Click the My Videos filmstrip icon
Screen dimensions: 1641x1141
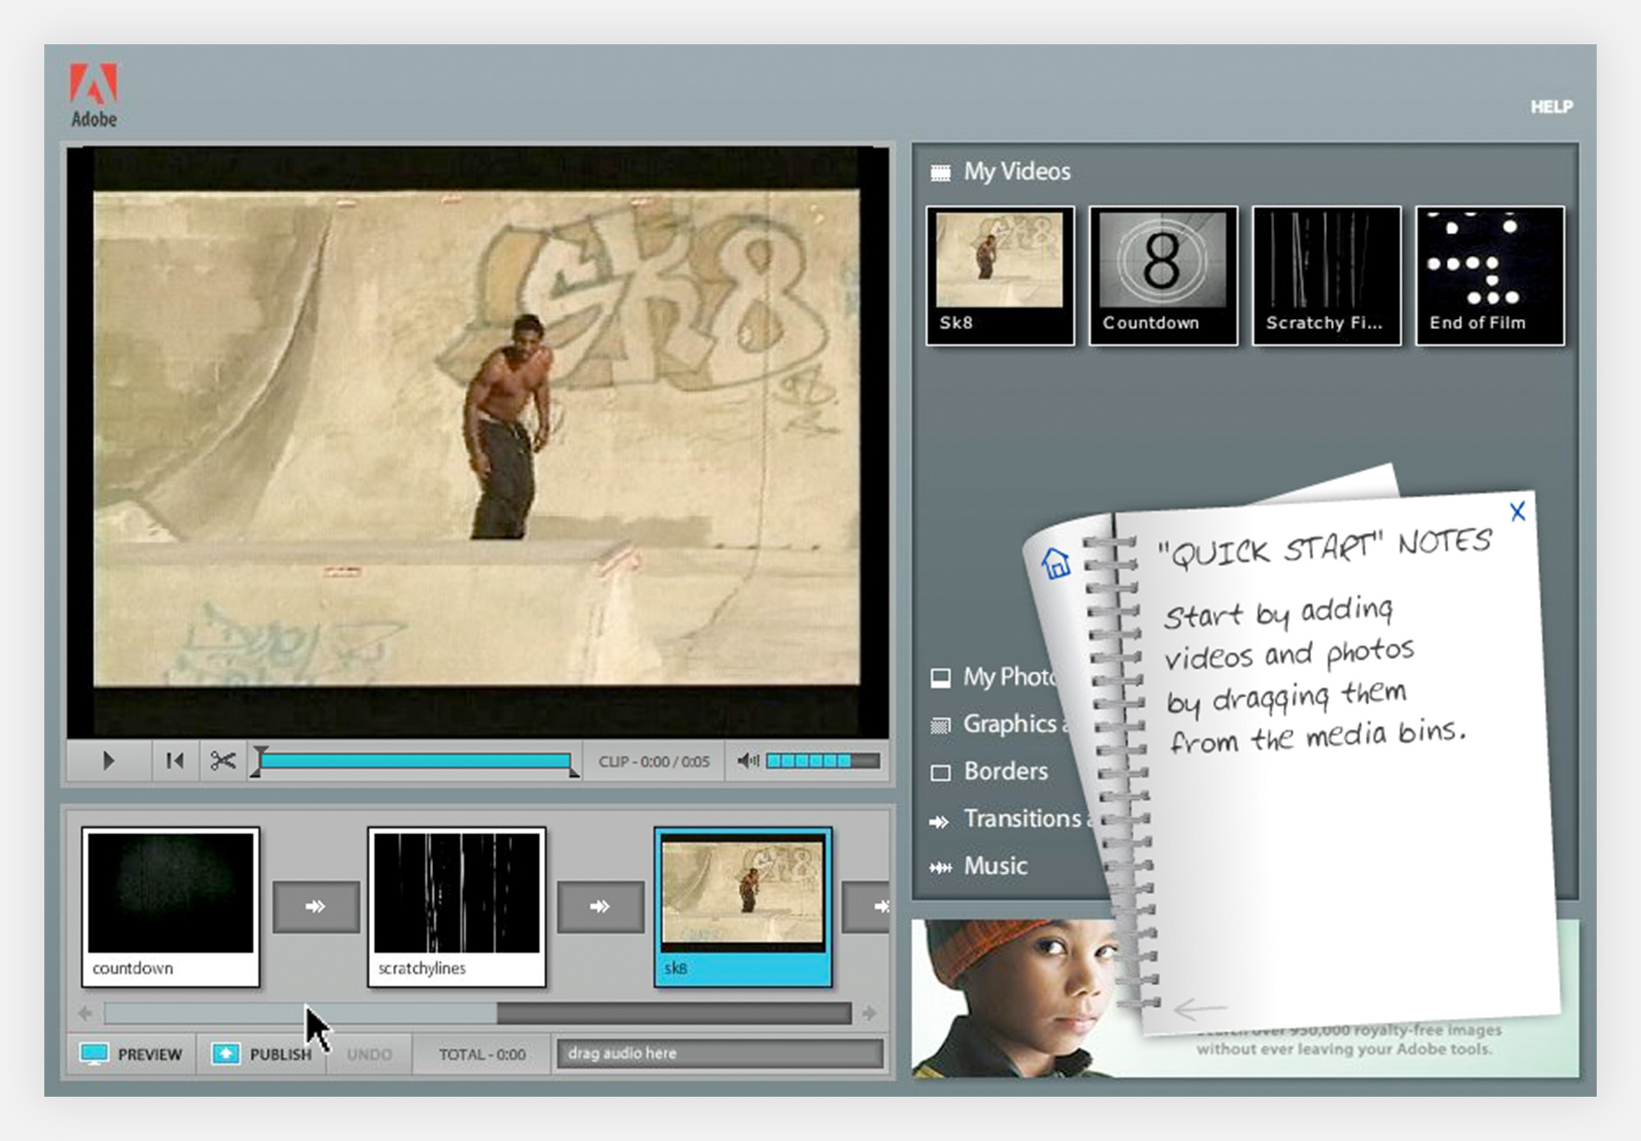pos(940,172)
